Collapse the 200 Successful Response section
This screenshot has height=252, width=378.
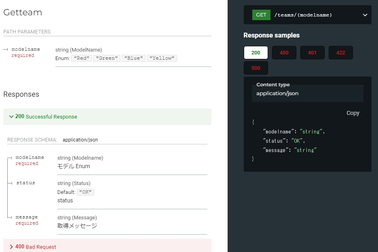pos(42,117)
